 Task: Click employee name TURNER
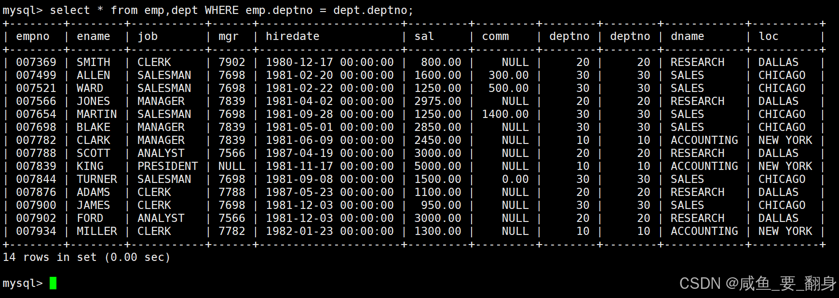[x=97, y=179]
